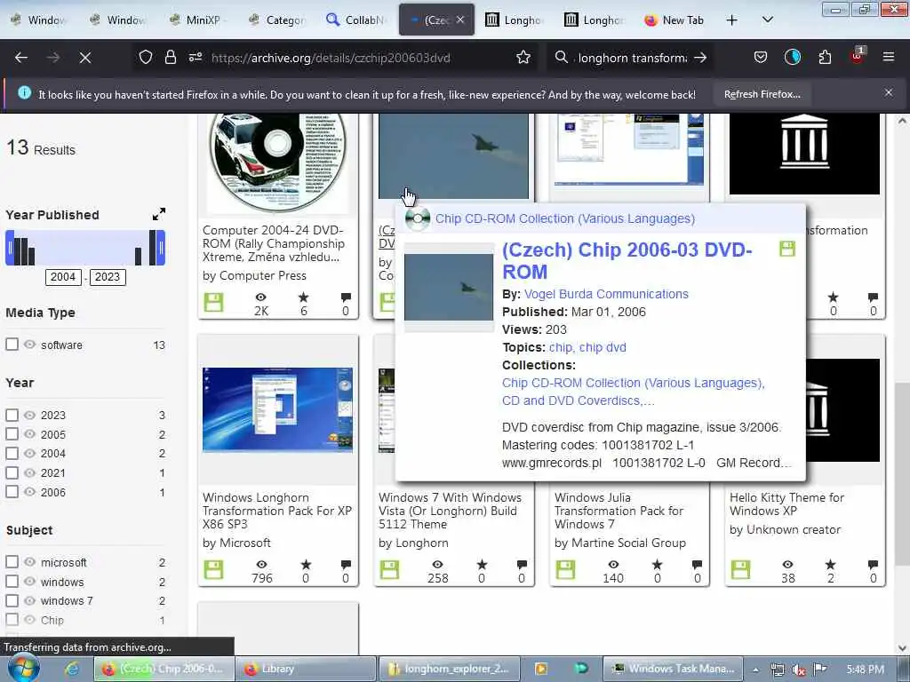This screenshot has height=682, width=910.
Task: Expand the Year Published histogram
Action: (x=159, y=214)
